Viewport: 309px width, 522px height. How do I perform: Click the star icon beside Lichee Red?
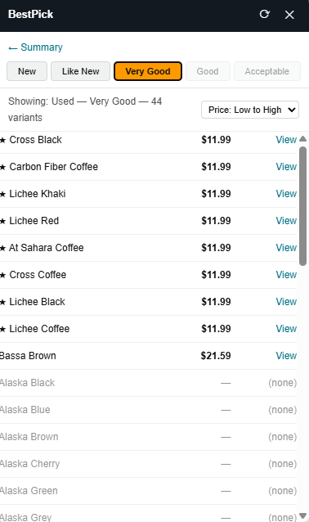click(3, 221)
